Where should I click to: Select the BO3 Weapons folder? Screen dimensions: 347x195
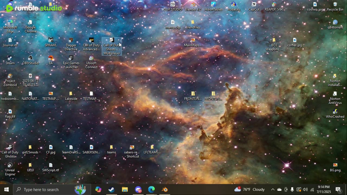tap(274, 44)
